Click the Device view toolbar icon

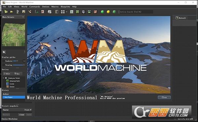72,12
